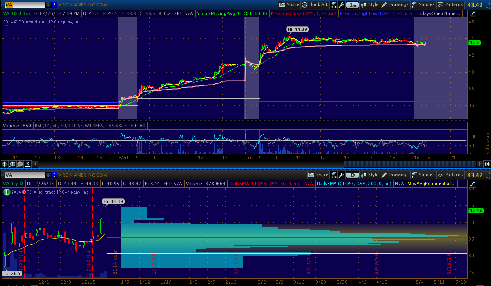This screenshot has width=491, height=286.
Task: Click the curve scale icon on upper chart
Action: coord(473,13)
